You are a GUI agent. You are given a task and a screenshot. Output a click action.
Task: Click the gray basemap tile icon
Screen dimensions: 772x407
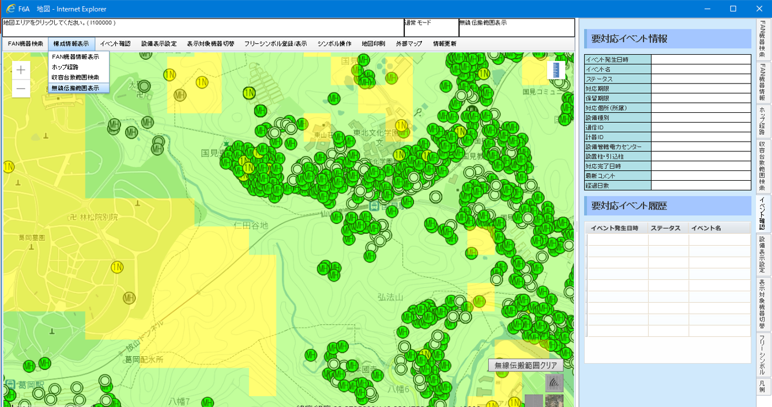click(x=533, y=401)
